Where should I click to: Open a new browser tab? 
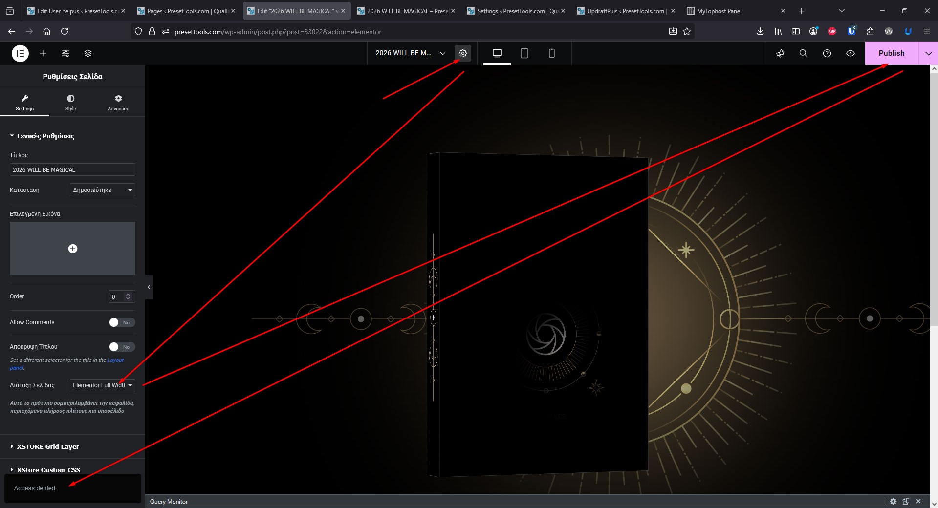pos(801,11)
